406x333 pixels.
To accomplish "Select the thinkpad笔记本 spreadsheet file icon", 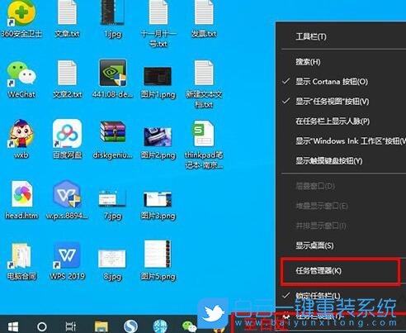I will (x=204, y=145).
